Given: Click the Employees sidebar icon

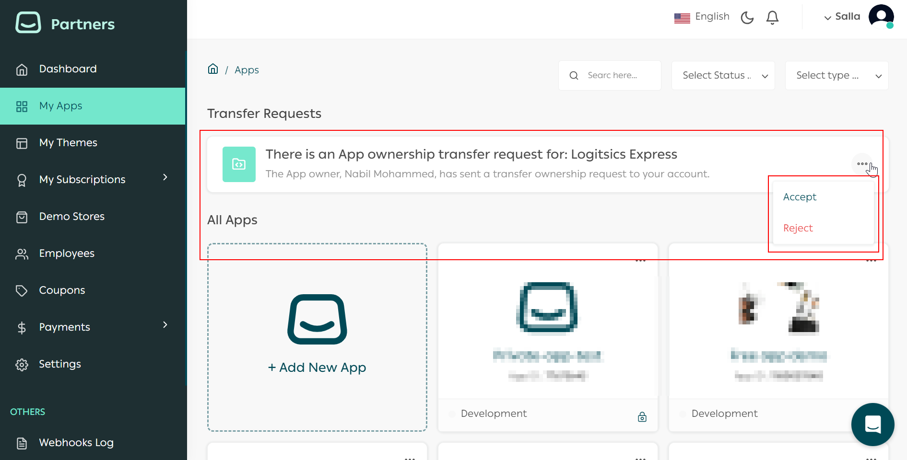Looking at the screenshot, I should coord(22,253).
